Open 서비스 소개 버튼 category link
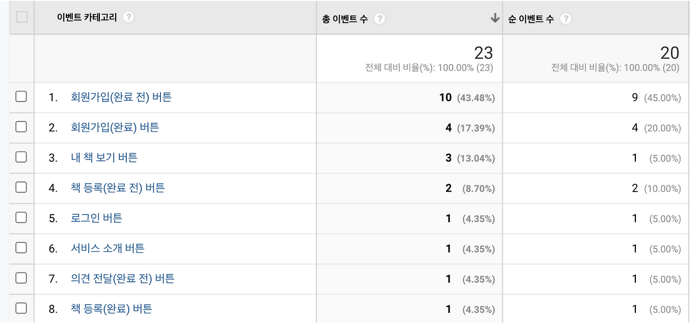Viewport: 691px width, 327px height. [x=107, y=248]
